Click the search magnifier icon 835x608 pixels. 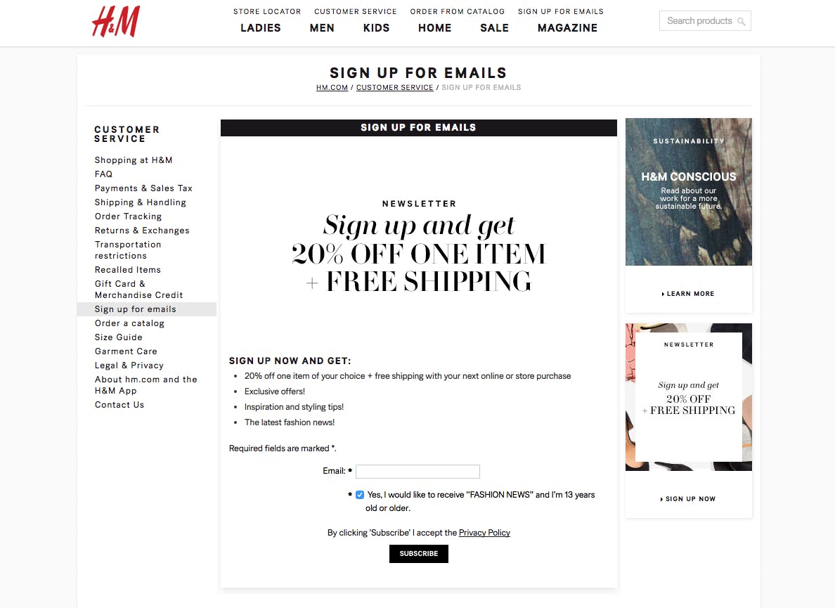pyautogui.click(x=743, y=21)
